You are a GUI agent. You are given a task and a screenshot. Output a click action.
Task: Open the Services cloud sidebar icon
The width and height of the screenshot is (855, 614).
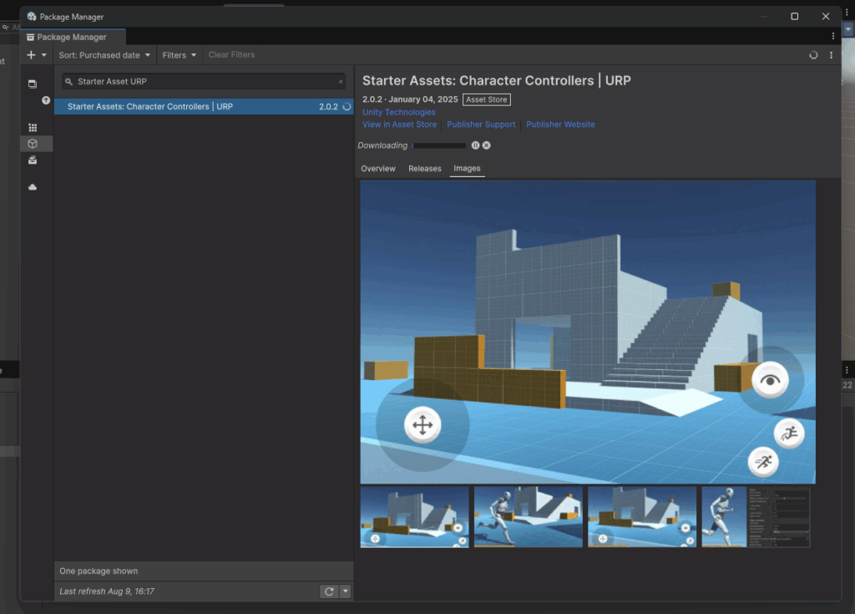tap(33, 187)
